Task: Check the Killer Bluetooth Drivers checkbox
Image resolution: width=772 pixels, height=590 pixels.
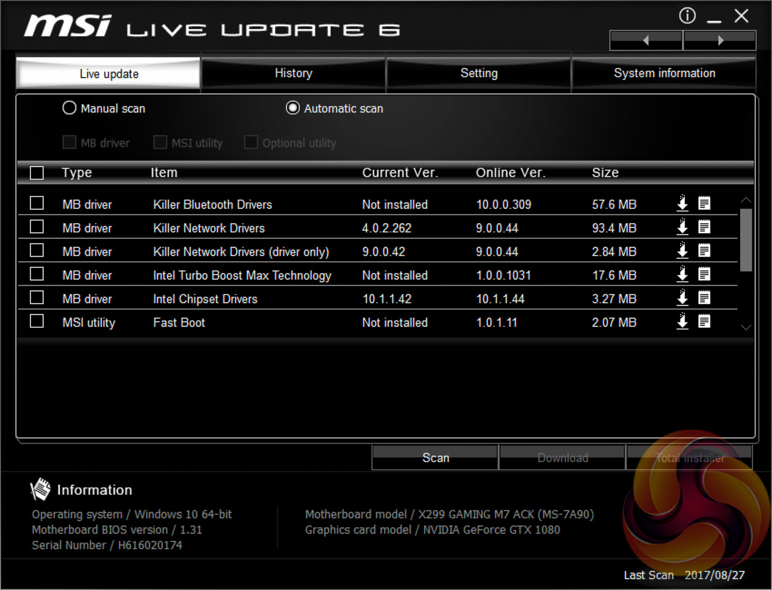Action: pyautogui.click(x=37, y=203)
